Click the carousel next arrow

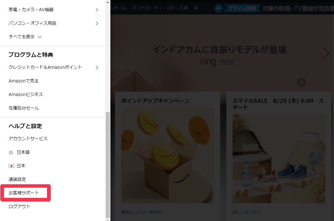pos(326,53)
